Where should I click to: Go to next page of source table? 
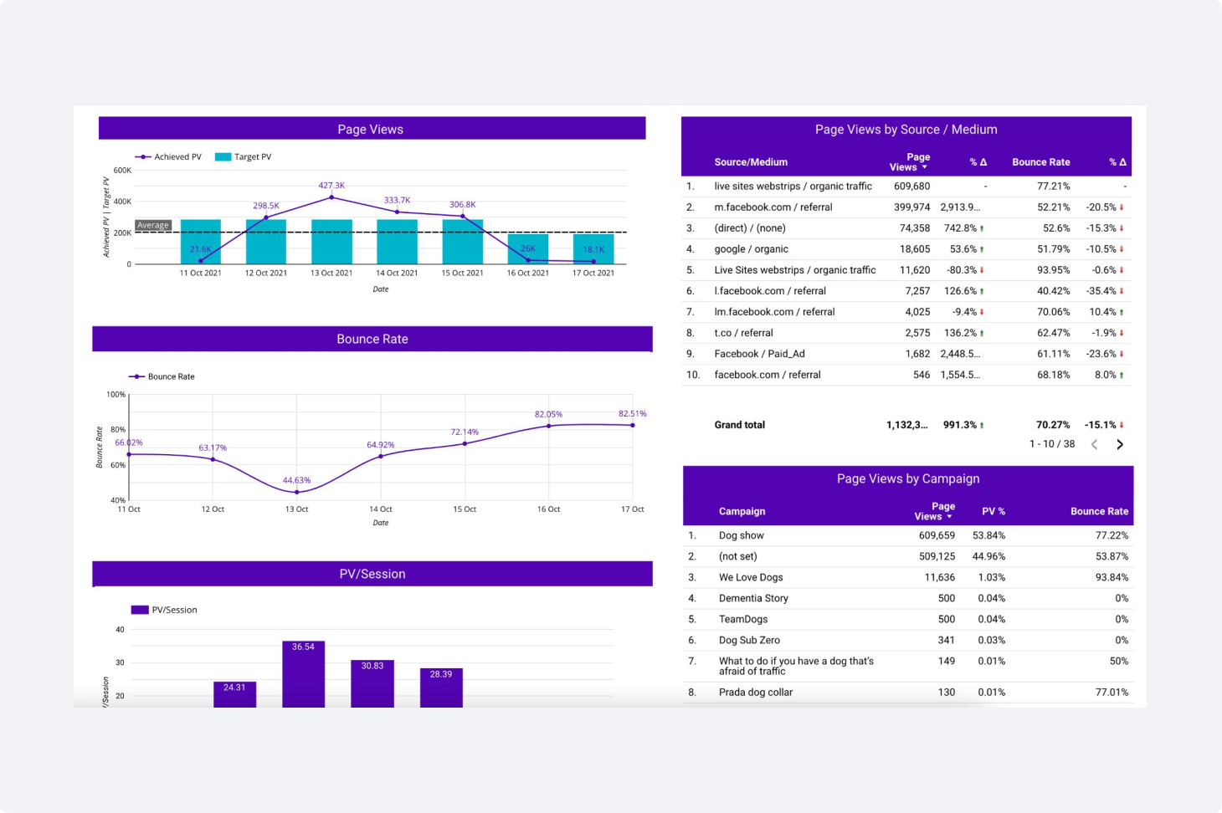(x=1120, y=445)
